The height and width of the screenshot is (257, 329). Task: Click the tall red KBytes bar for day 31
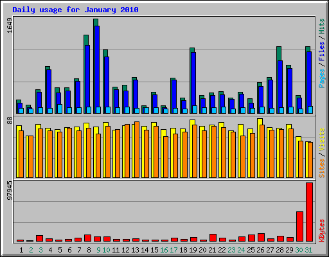(x=309, y=212)
